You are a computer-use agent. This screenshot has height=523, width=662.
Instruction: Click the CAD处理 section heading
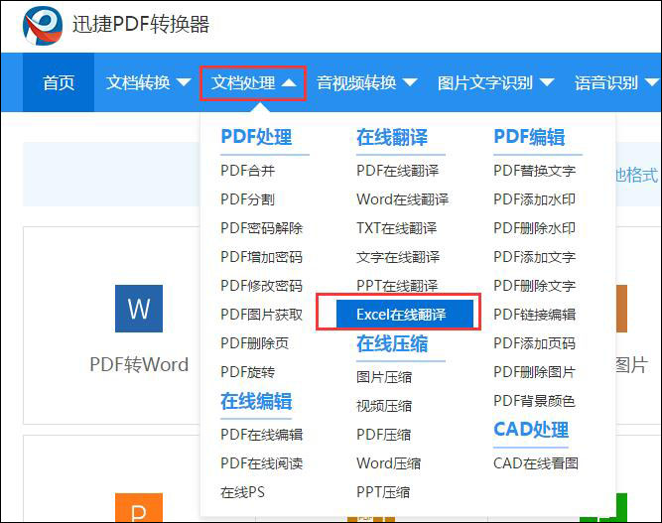click(x=531, y=430)
